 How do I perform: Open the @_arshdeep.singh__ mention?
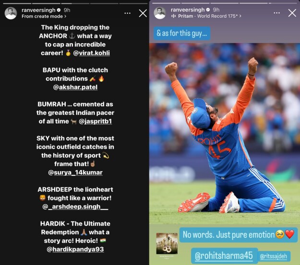pyautogui.click(x=75, y=207)
